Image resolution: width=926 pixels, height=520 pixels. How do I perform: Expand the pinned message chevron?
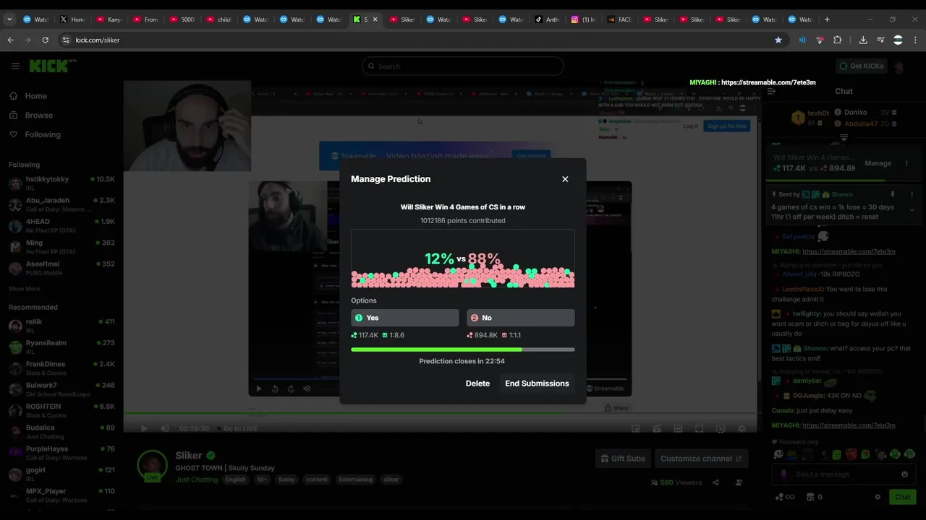coord(912,211)
